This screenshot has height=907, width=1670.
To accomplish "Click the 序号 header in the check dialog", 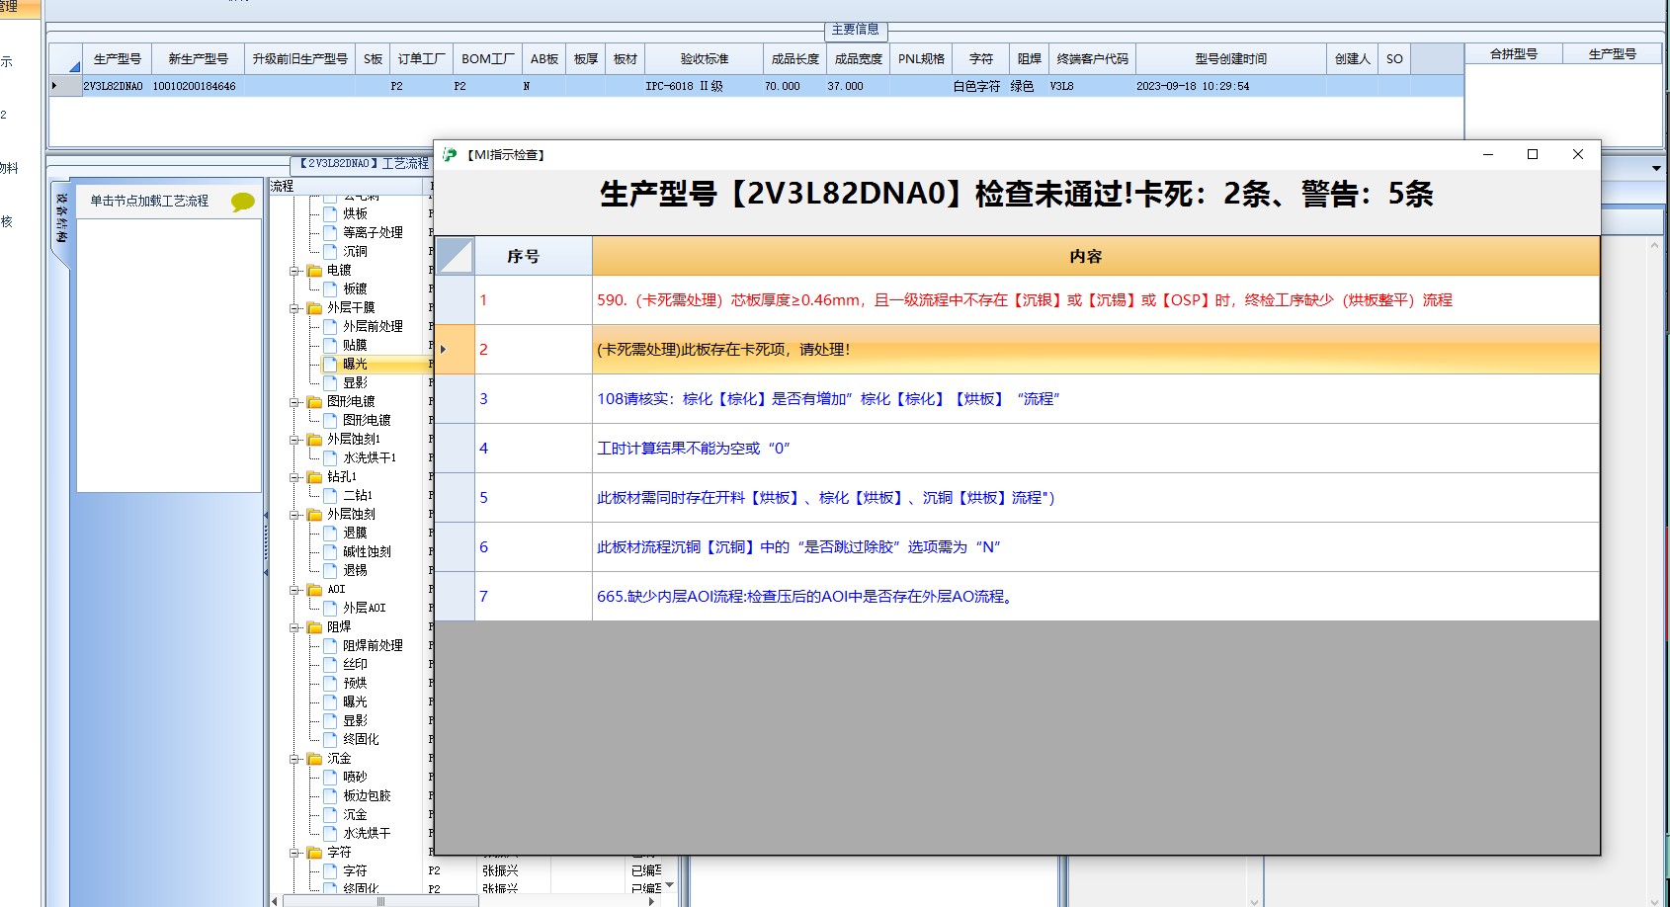I will click(x=534, y=256).
